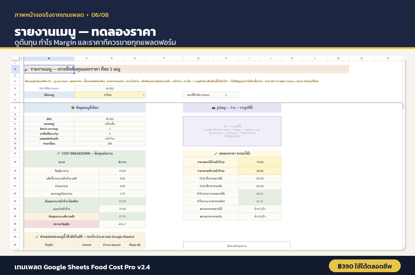The image size is (415, 275).
Task: Select the SKU cell showing M-002 in row 5
Action: coord(110,88)
